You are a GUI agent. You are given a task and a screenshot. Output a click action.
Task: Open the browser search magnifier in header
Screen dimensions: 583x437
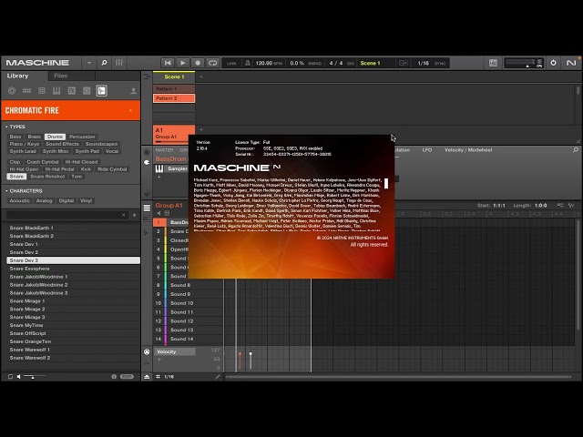point(104,63)
